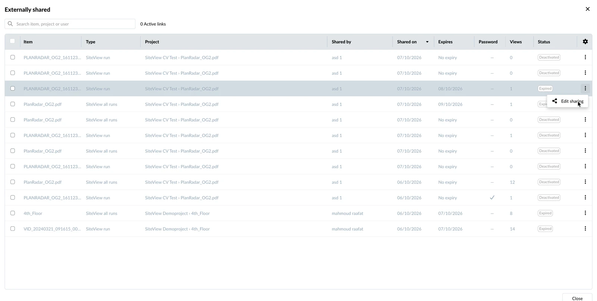Image resolution: width=597 pixels, height=301 pixels.
Task: Open row menu for 4th_Floor item
Action: [x=585, y=213]
